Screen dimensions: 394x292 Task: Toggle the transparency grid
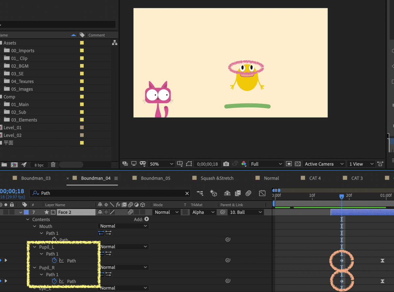(x=297, y=164)
